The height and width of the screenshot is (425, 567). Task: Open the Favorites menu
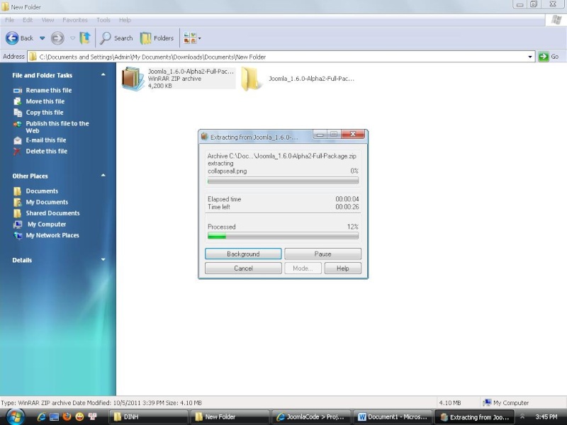[x=75, y=20]
